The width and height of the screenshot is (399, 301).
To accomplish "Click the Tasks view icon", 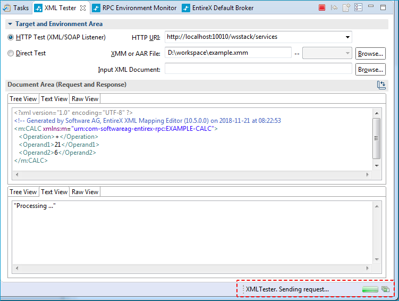I will [x=6, y=8].
